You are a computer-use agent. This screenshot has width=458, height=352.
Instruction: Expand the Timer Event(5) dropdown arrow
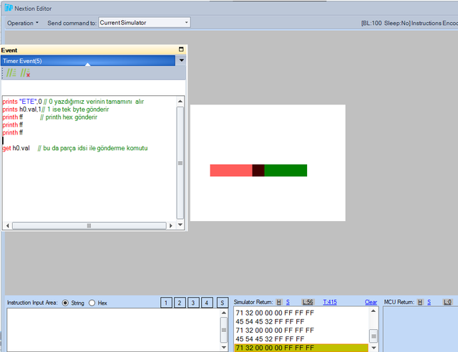pyautogui.click(x=181, y=61)
